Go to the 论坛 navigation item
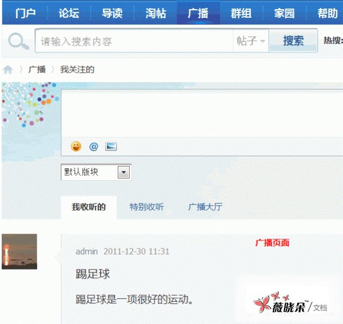Screen dimensions: 343x324 click(x=69, y=13)
